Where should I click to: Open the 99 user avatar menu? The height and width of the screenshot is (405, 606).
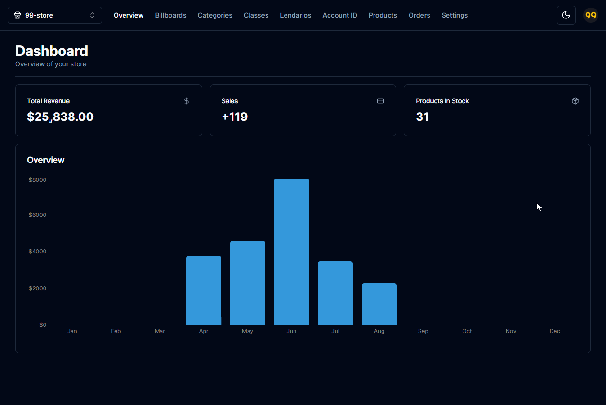point(591,15)
